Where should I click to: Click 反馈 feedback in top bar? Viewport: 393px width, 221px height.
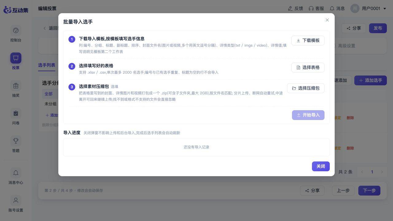[x=295, y=9]
